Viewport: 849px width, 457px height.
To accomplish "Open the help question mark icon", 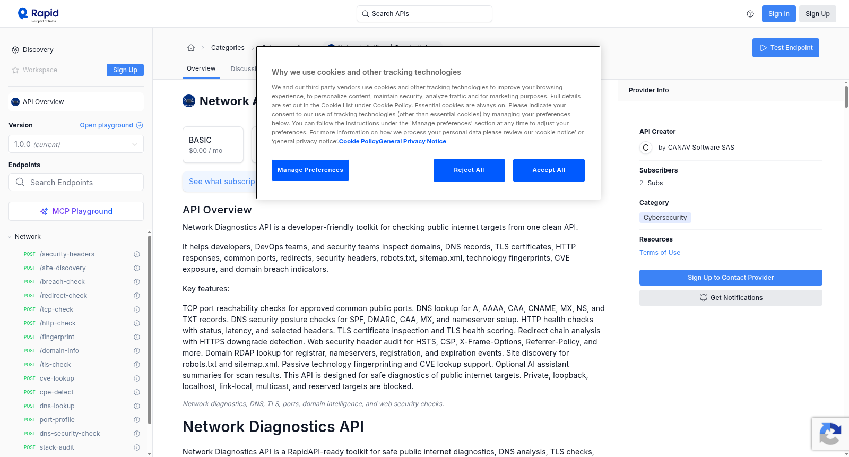I will pos(750,14).
